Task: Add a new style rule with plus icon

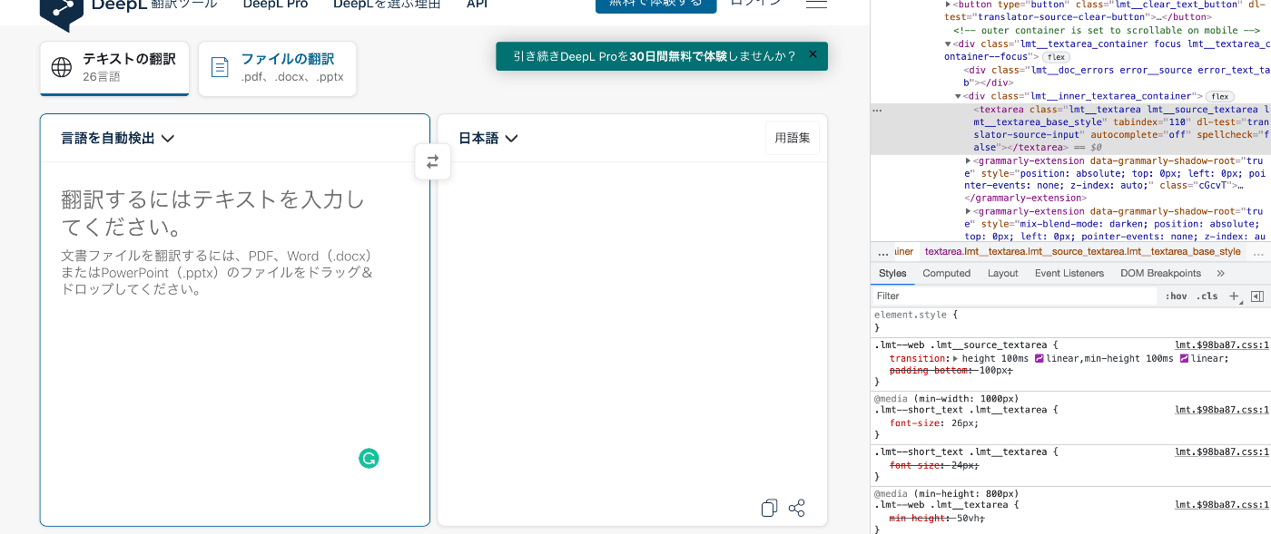Action: (x=1234, y=296)
